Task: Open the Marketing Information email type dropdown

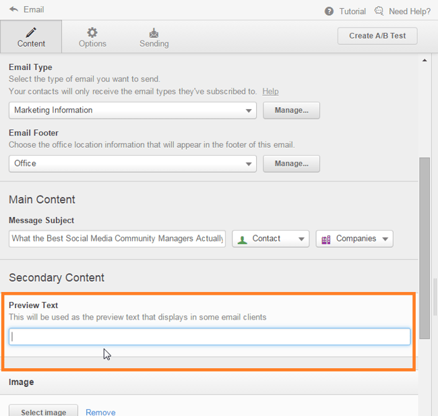Action: pos(249,110)
